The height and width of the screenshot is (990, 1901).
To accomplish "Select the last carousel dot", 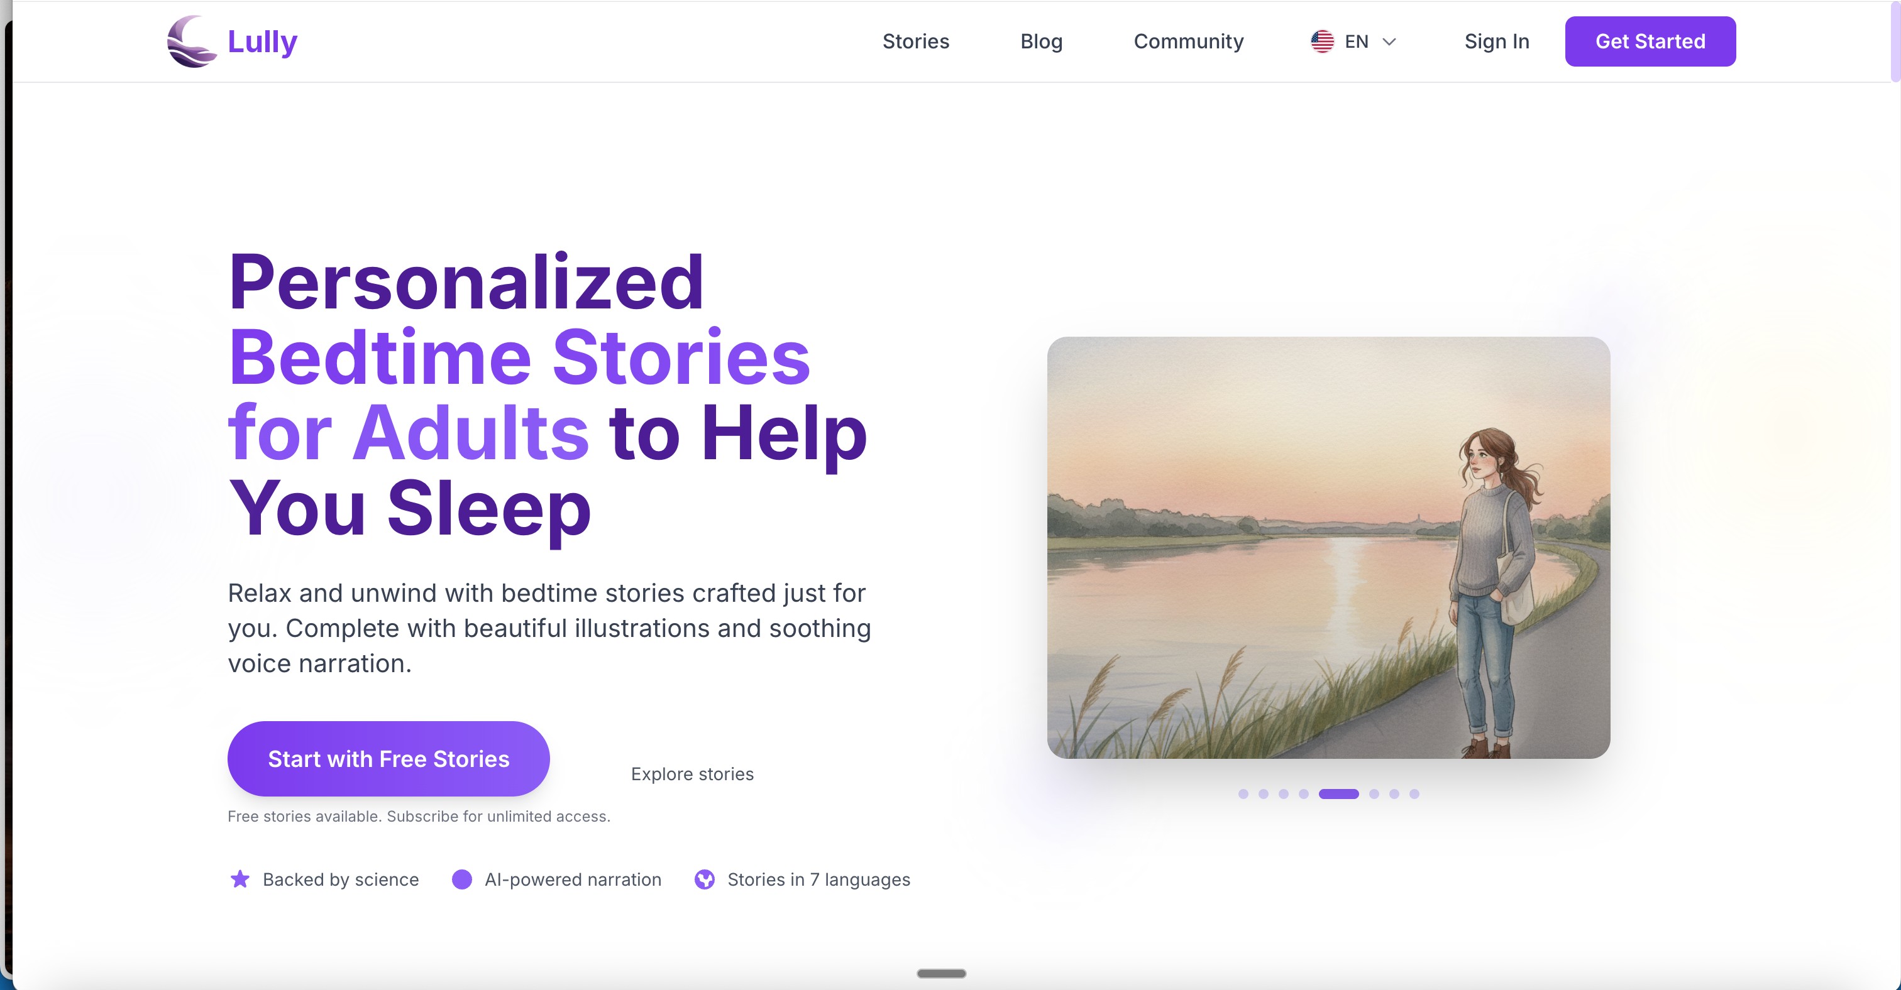I will 1414,794.
